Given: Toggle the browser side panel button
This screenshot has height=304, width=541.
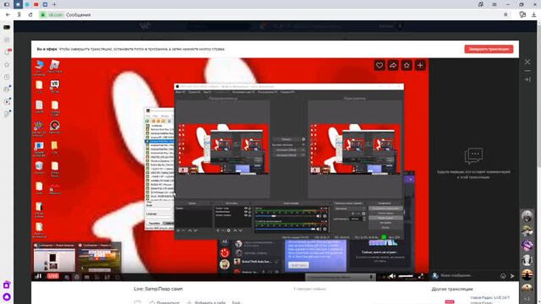Looking at the screenshot, I should [7, 4].
